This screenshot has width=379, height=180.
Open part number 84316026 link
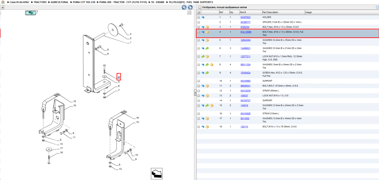[245, 113]
